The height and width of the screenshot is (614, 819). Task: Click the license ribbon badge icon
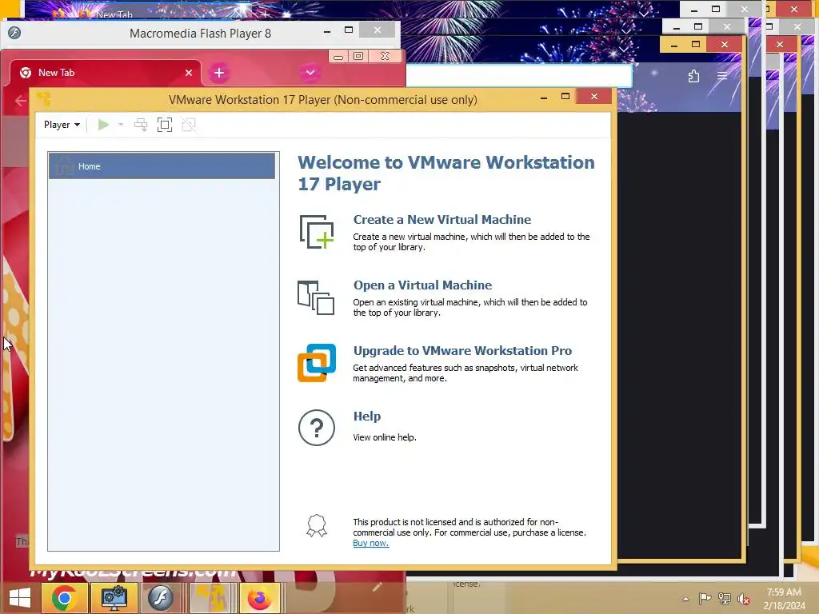click(x=317, y=526)
